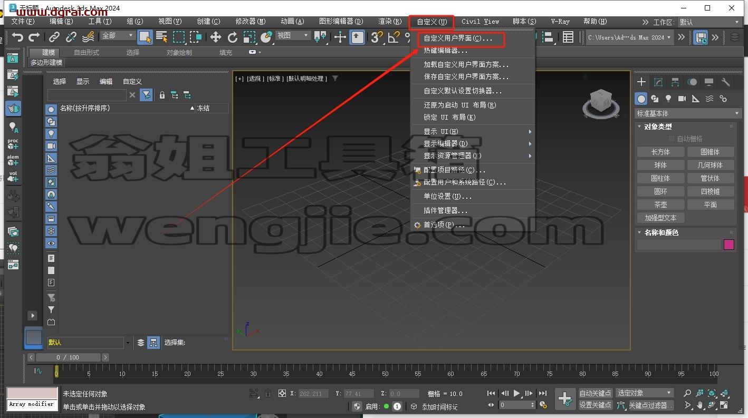Open the project path C:\Users dropdown

[x=630, y=37]
